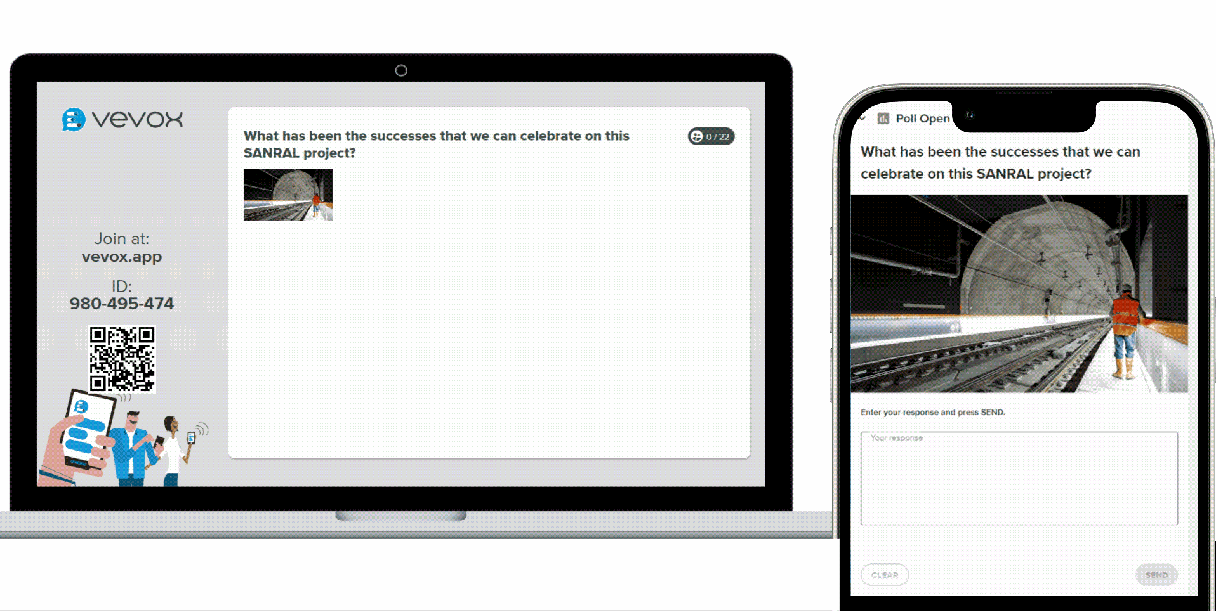
Task: Click the SANRAL poll question title on laptop
Action: point(437,144)
